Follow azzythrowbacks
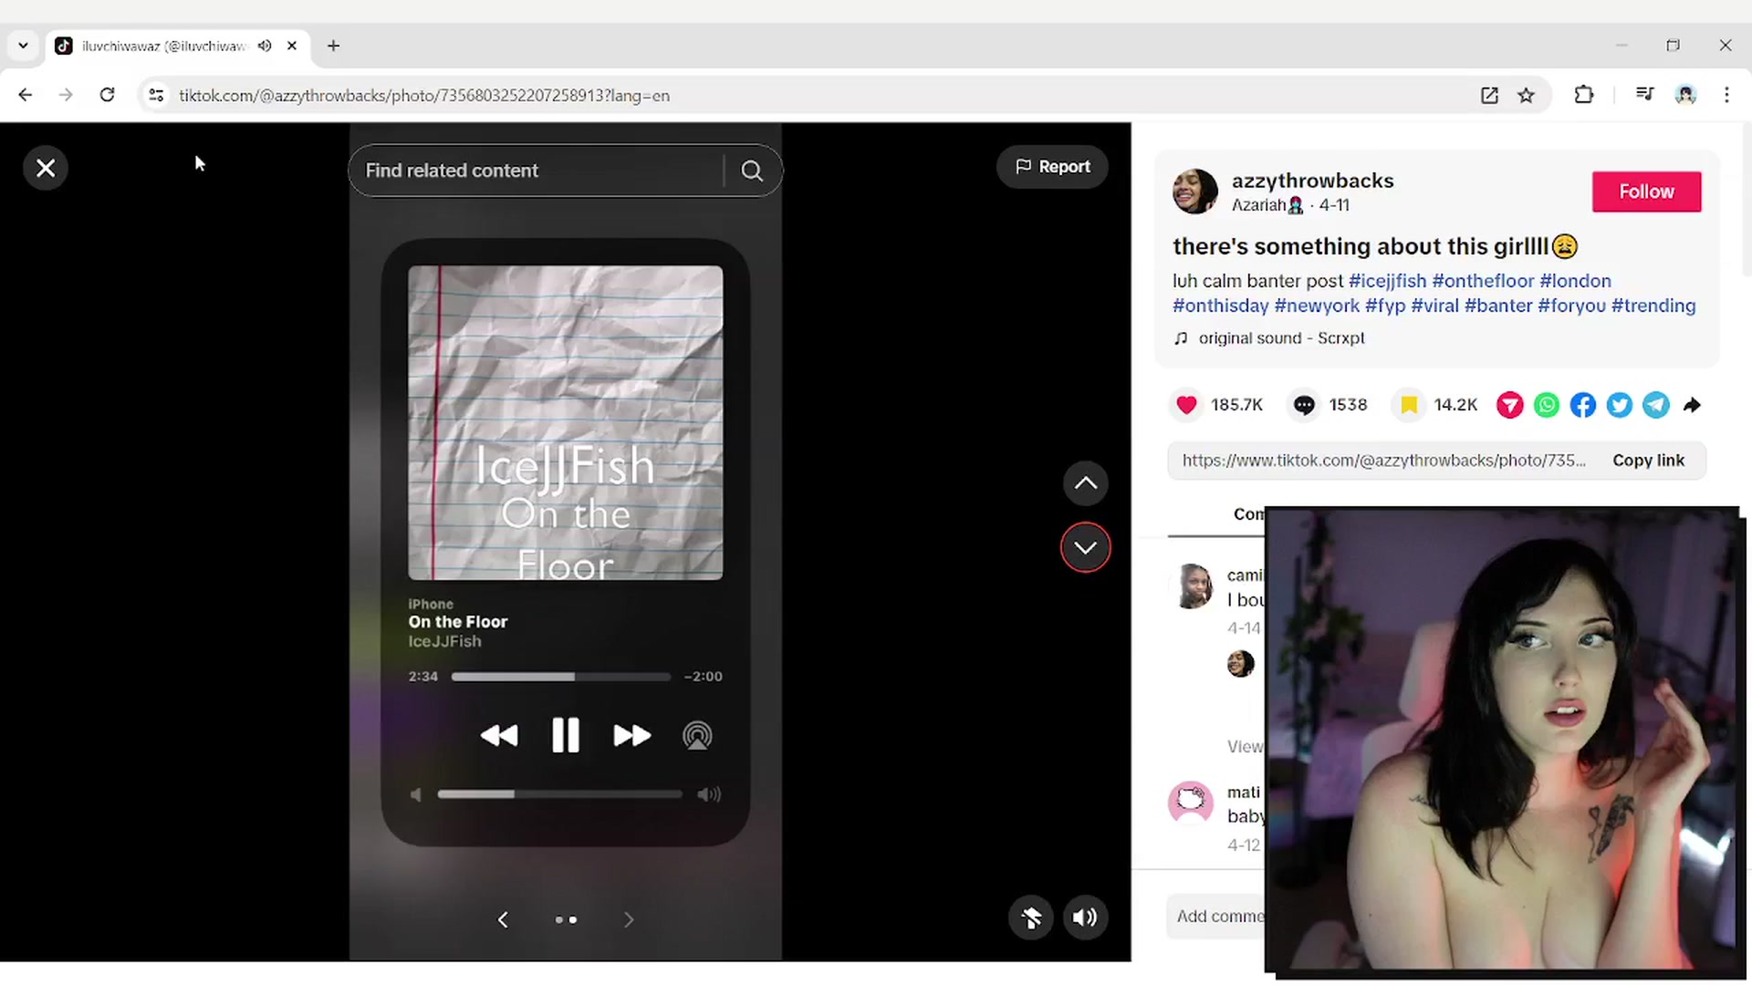Viewport: 1752px width, 985px height. (x=1646, y=192)
